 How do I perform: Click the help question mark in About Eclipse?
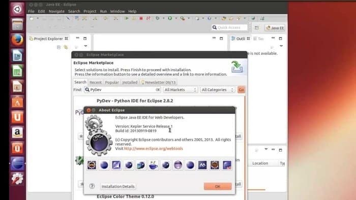[92, 186]
